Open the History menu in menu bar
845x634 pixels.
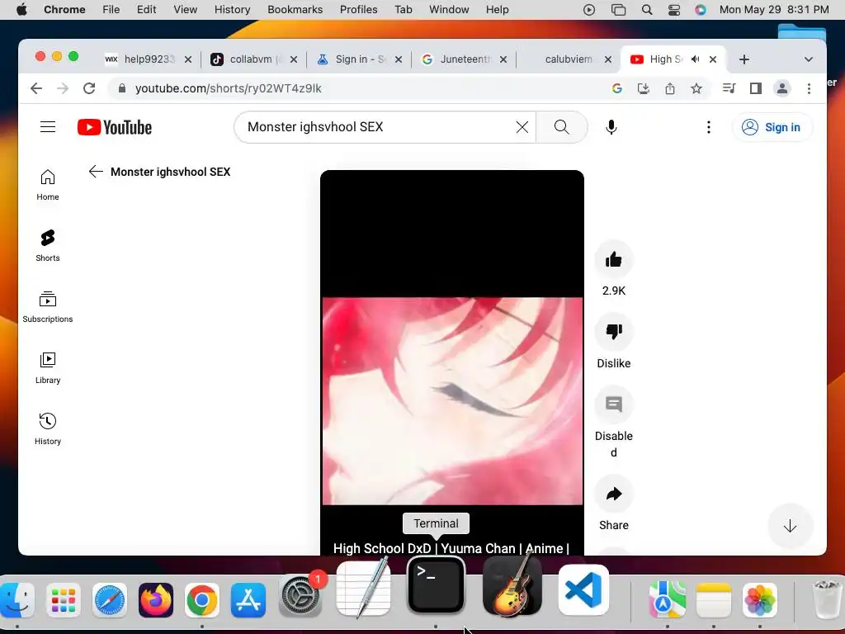(x=232, y=10)
